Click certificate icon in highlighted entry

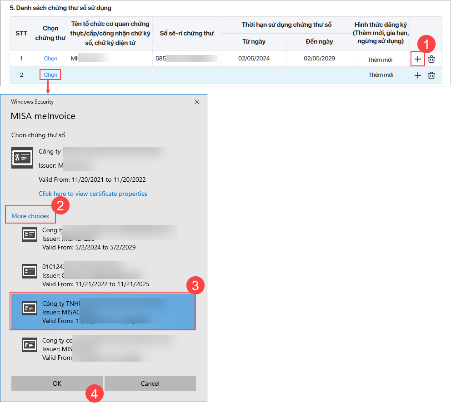30,308
